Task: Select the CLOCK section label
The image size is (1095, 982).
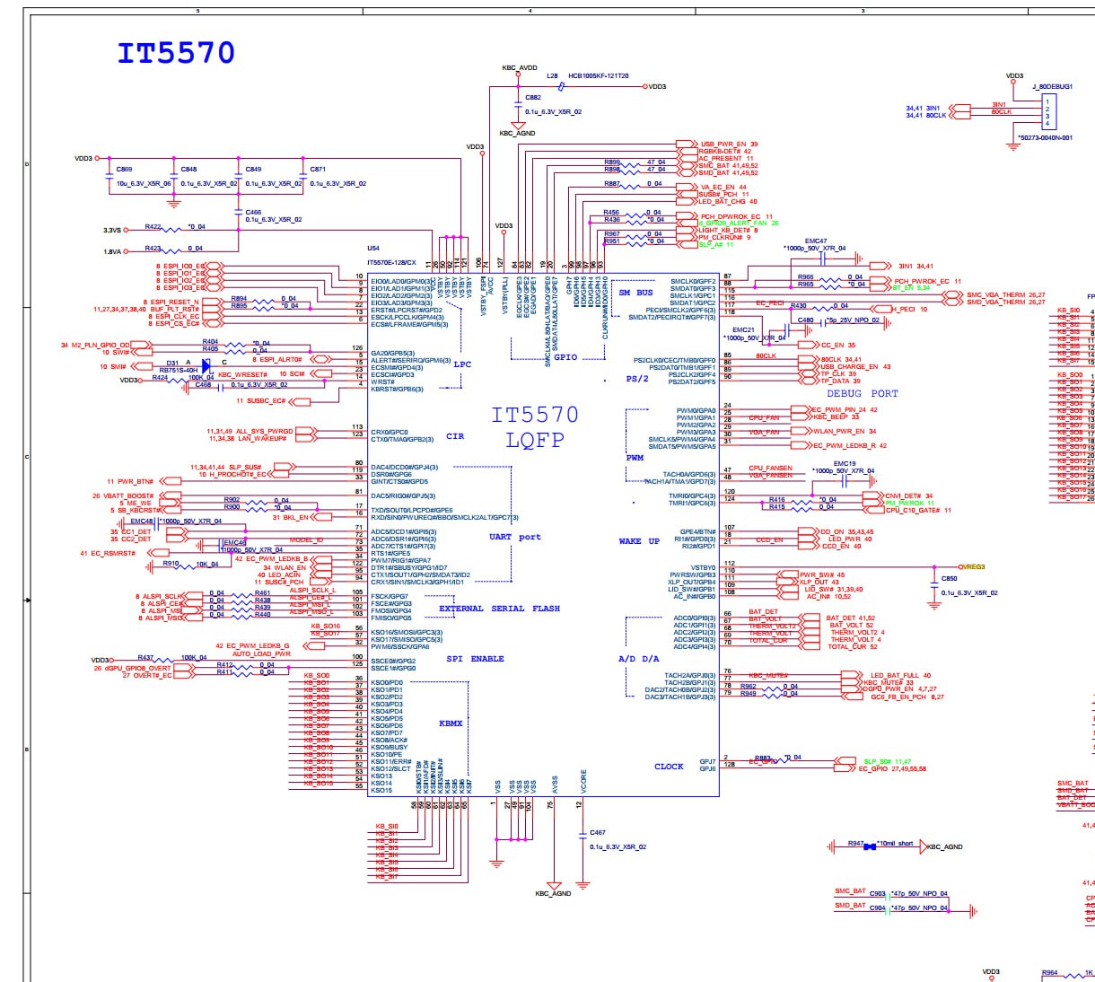Action: [669, 767]
